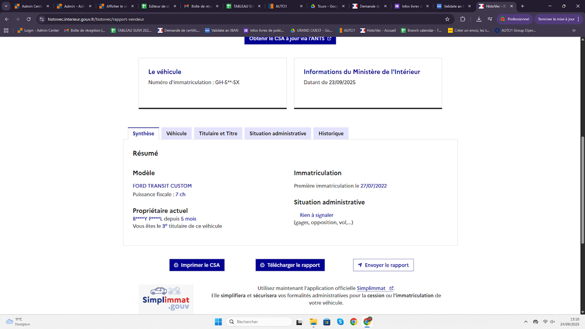Open the browser extensions puzzle icon
This screenshot has width=585, height=329.
coord(462,19)
